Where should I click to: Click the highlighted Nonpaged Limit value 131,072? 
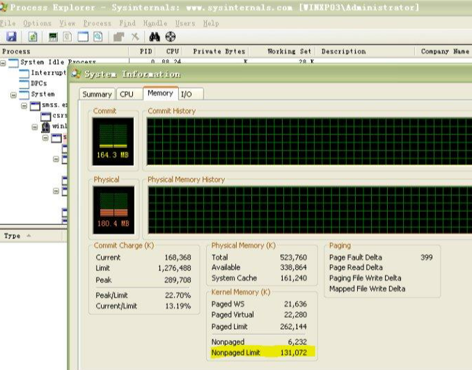click(x=293, y=353)
